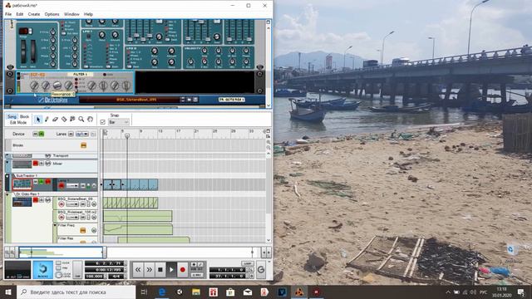
Task: Click the New Dub plus button
Action: click(194, 264)
